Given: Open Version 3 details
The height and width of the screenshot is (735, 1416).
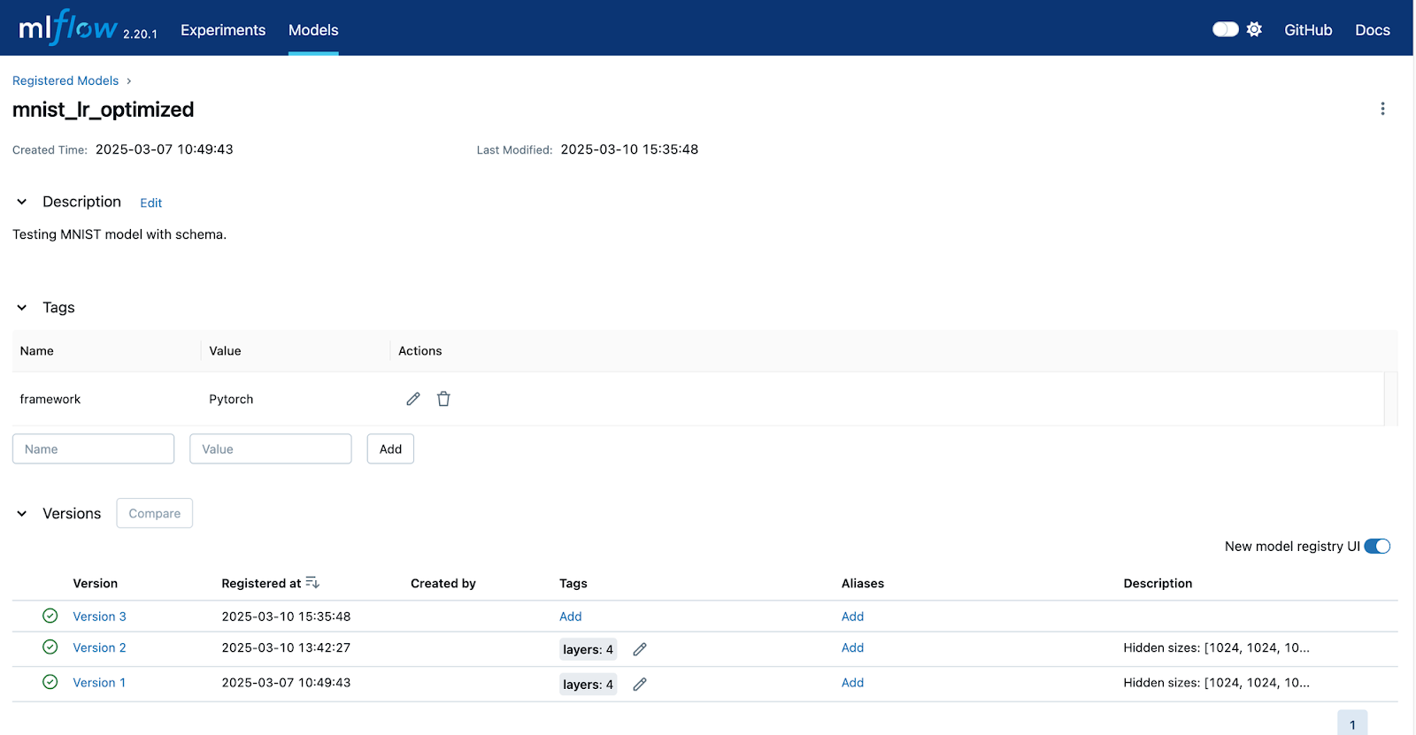Looking at the screenshot, I should pos(99,616).
